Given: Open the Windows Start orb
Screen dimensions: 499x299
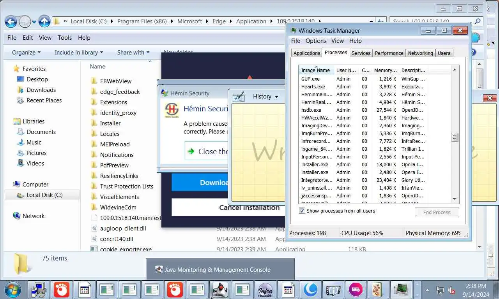Looking at the screenshot, I should pyautogui.click(x=13, y=290).
